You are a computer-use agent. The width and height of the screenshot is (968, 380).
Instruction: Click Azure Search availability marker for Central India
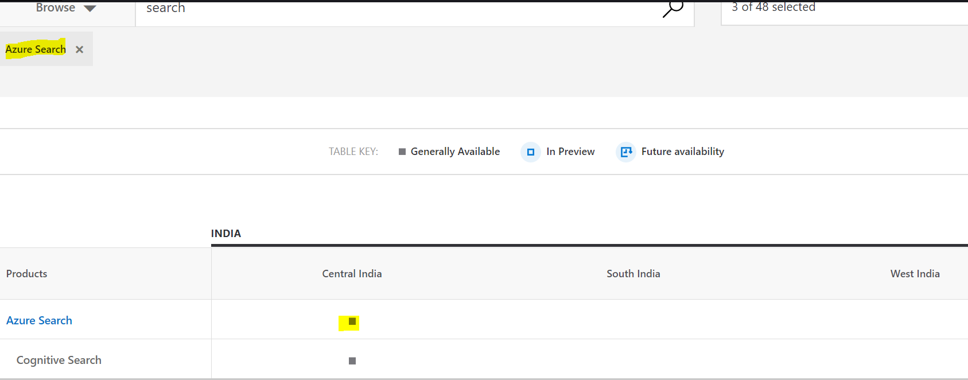(352, 321)
